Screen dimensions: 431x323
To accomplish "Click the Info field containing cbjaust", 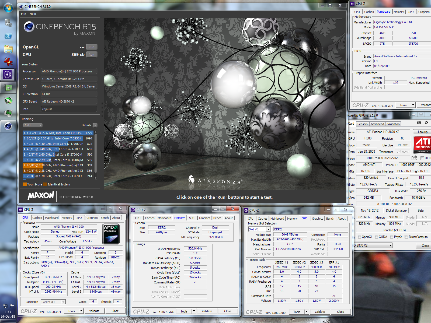I will pos(69,109).
